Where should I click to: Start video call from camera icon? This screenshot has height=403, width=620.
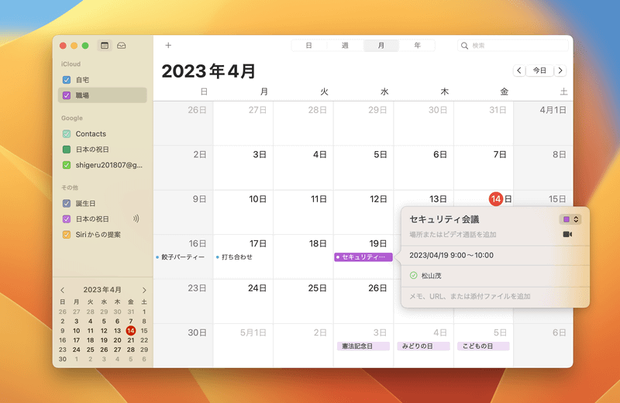[567, 235]
